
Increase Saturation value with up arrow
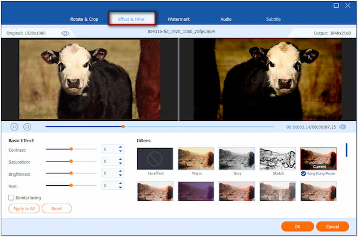(121, 159)
